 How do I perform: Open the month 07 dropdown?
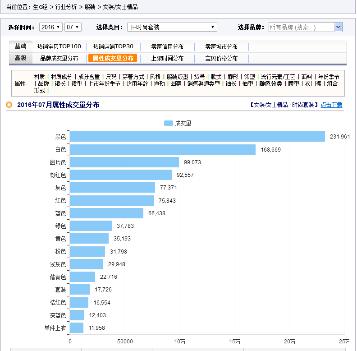pyautogui.click(x=73, y=27)
